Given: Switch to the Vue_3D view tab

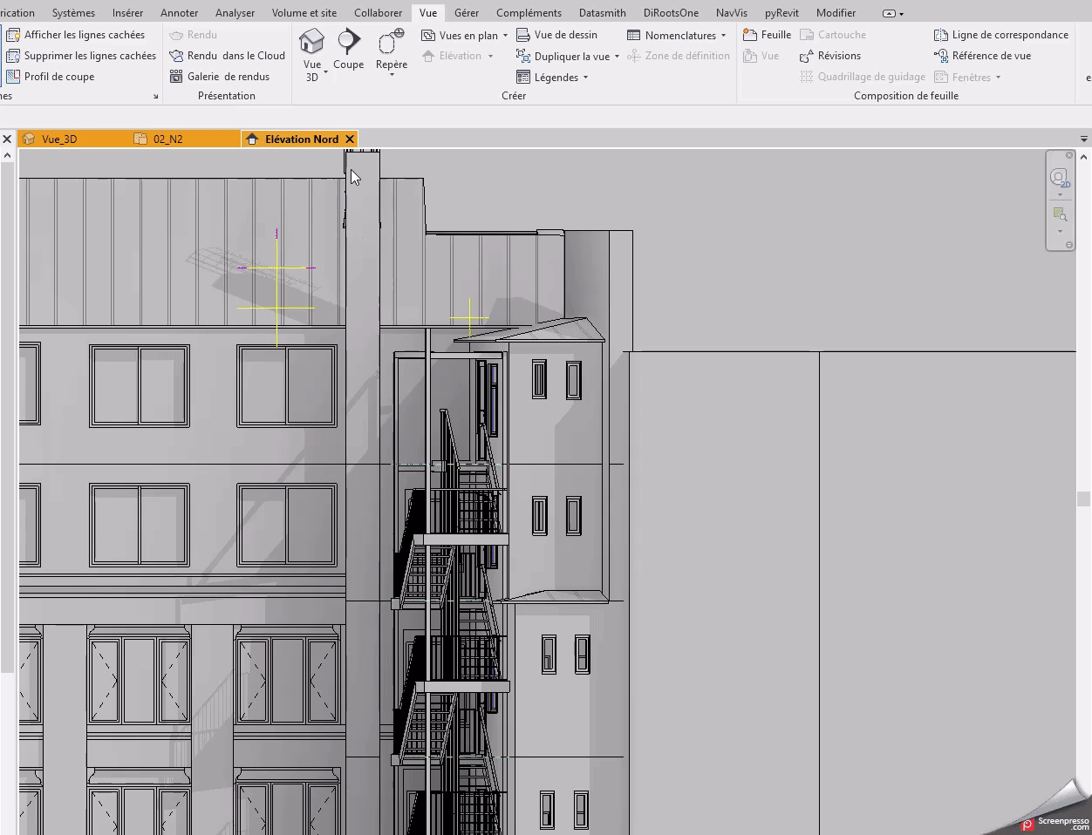Looking at the screenshot, I should coord(74,139).
